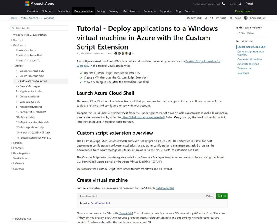Open tutorial 3 - Automate configuration
Viewport: 277px width, 224px height.
pyautogui.click(x=41, y=81)
